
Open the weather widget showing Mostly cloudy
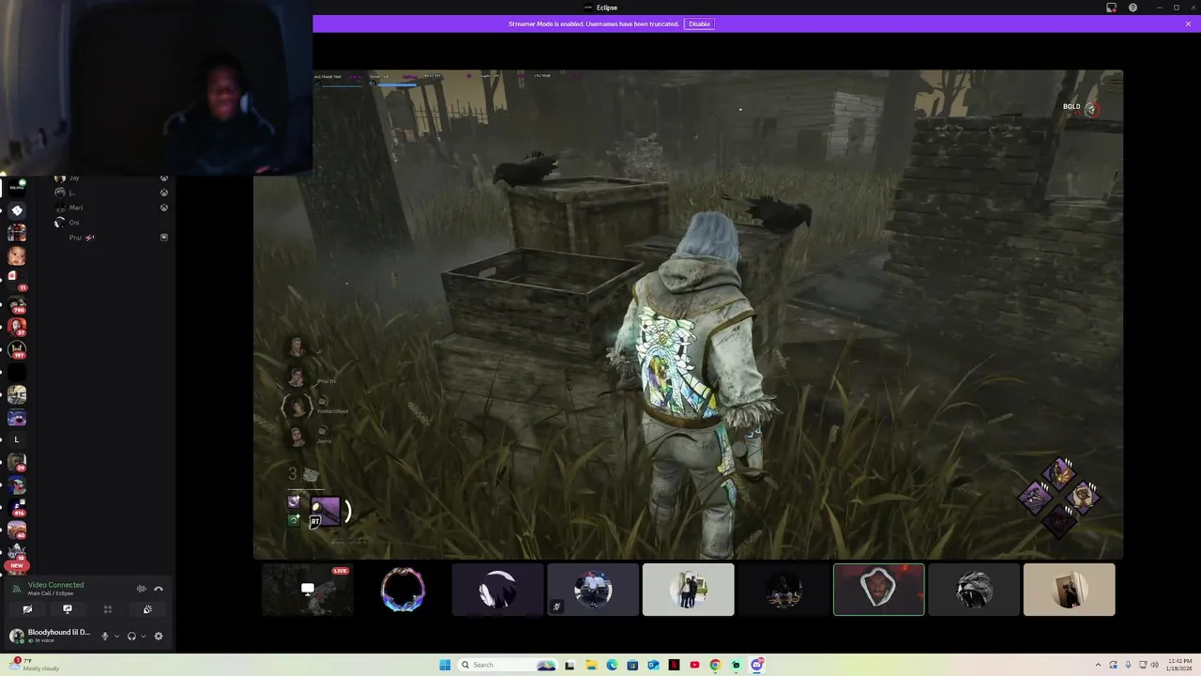pos(33,665)
